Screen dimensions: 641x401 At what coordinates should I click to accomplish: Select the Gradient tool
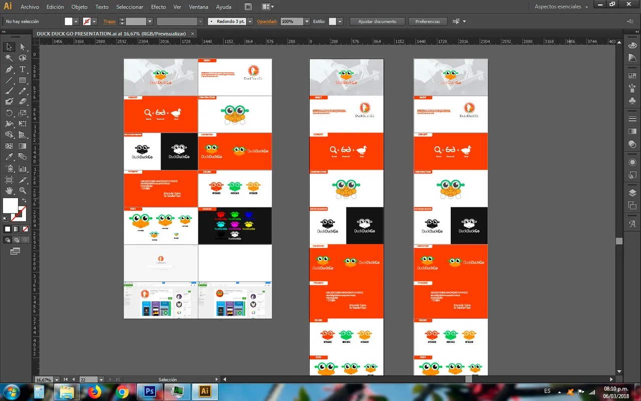click(x=23, y=146)
